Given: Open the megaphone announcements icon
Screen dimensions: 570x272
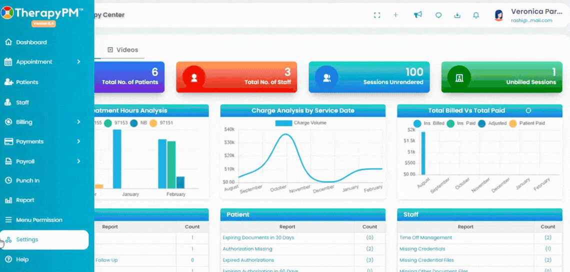Looking at the screenshot, I should click(x=418, y=14).
